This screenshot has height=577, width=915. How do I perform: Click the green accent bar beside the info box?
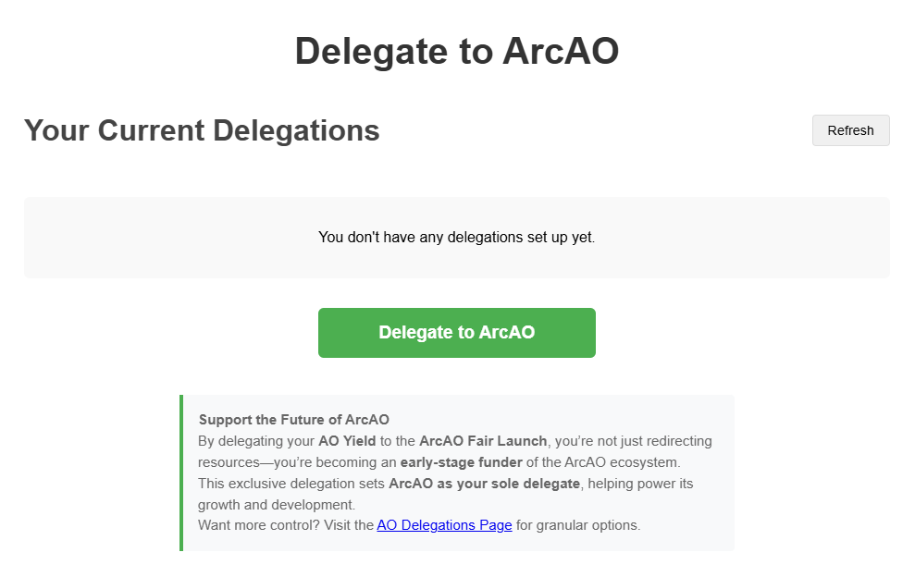pos(181,472)
